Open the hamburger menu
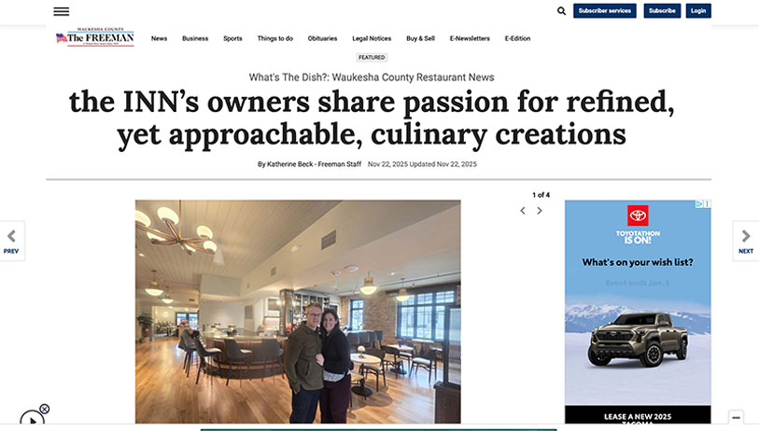Screen dimensions: 759x431 (x=61, y=11)
